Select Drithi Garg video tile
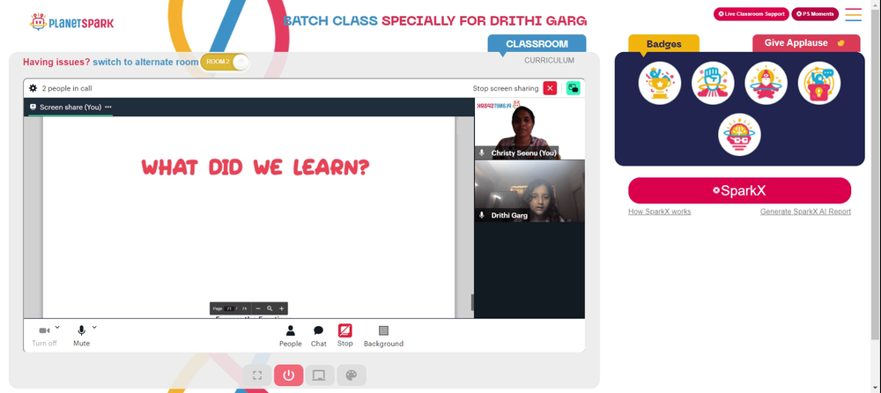The width and height of the screenshot is (881, 393). [x=529, y=191]
